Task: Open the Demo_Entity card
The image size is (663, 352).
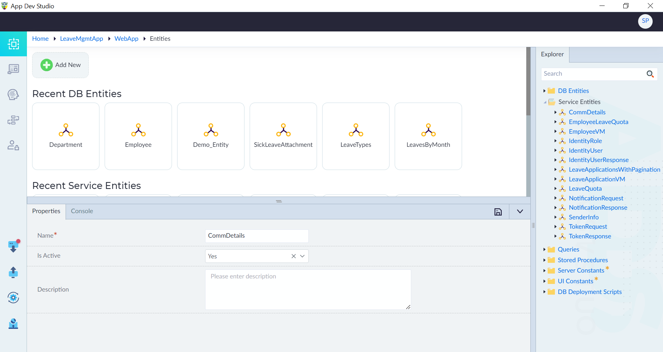Action: (x=211, y=136)
